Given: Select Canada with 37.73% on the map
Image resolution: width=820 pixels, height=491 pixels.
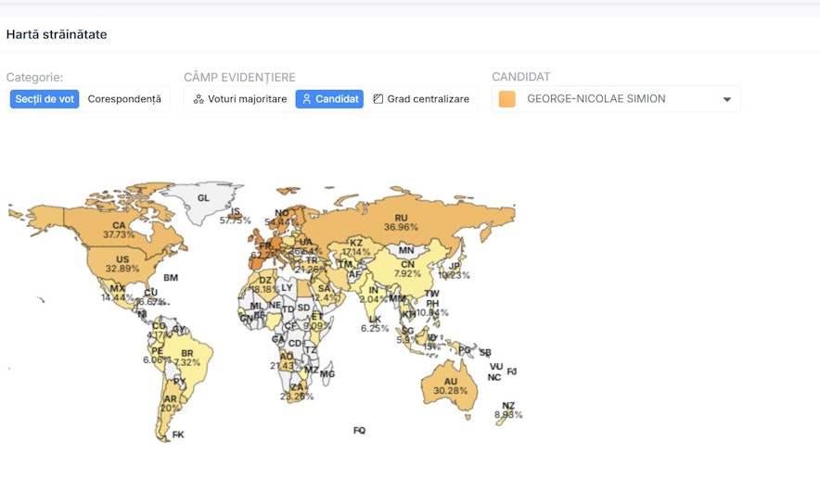Looking at the screenshot, I should (119, 230).
